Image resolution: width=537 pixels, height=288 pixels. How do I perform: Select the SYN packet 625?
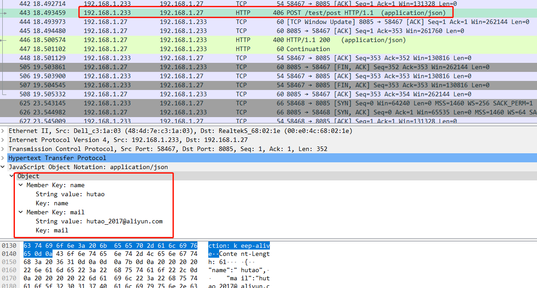pyautogui.click(x=181, y=103)
